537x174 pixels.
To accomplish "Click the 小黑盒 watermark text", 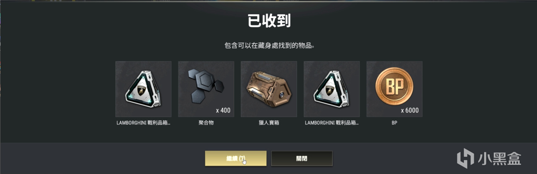I will tap(499, 158).
